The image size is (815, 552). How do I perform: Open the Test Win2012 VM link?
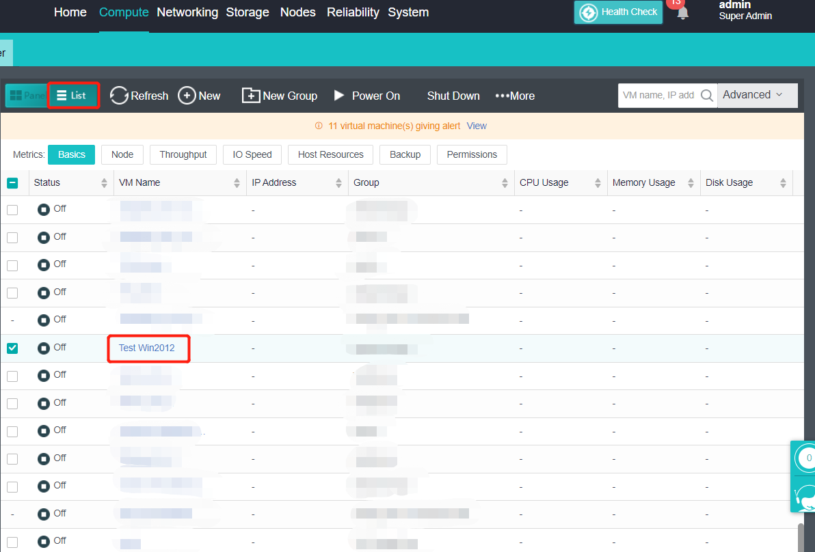147,348
